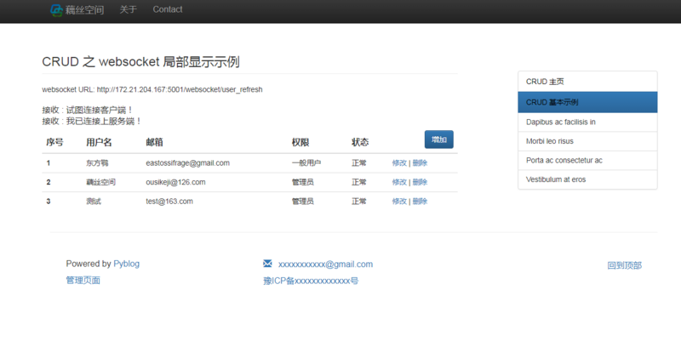Screen dimensions: 681x347
Task: Click the websocket URL text line
Action: [152, 90]
